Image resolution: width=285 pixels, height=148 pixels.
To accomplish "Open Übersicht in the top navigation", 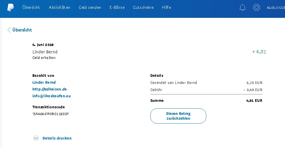I will click(x=31, y=8).
